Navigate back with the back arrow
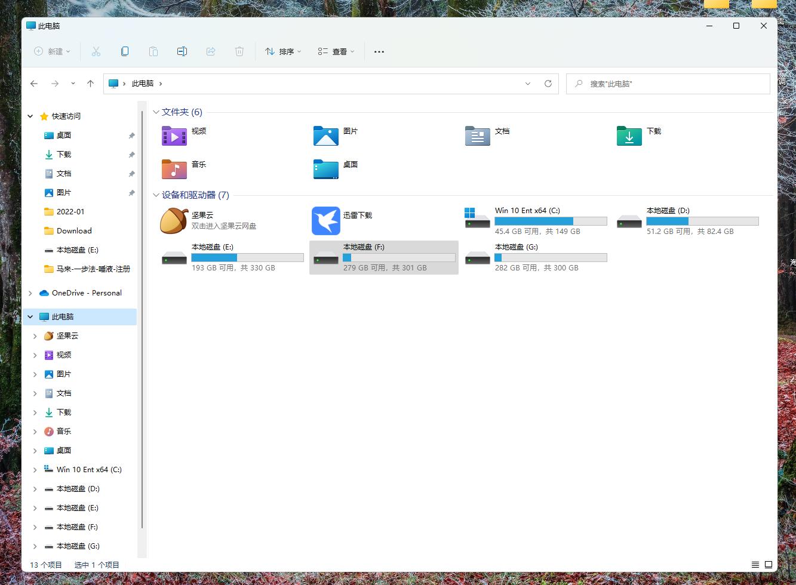 tap(34, 84)
